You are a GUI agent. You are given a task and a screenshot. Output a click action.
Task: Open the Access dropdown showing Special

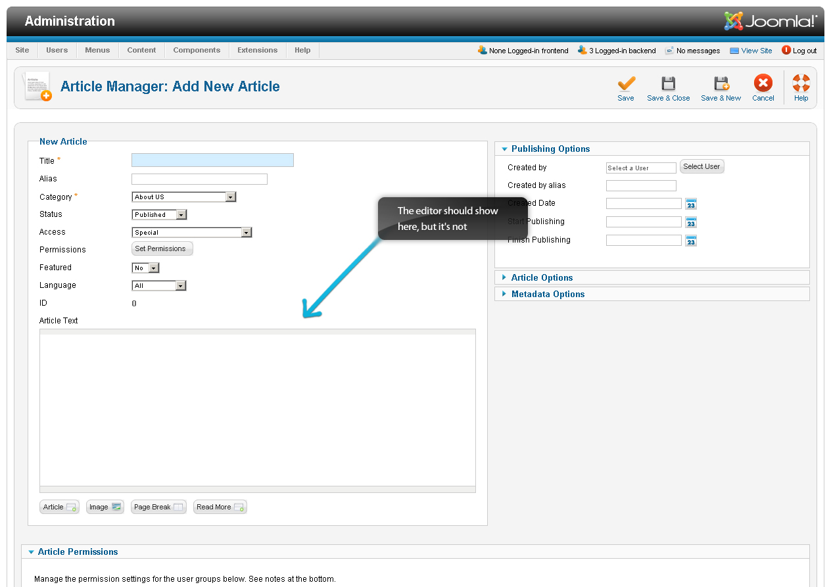click(192, 232)
